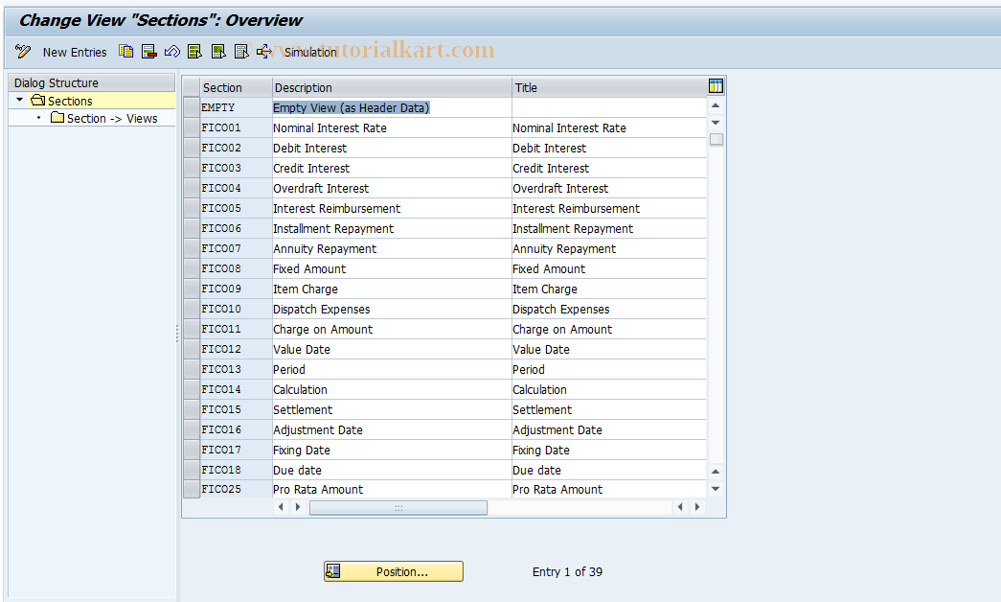Click the Description column header
Viewport: 1001px width, 602px height.
392,87
